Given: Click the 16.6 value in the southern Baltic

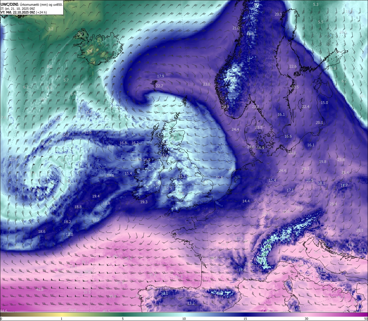Looking at the screenshot, I should (288, 136).
